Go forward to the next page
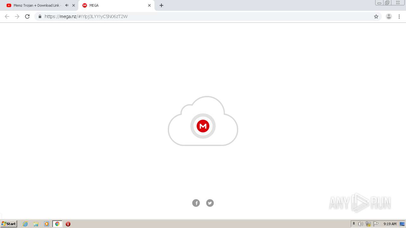The width and height of the screenshot is (406, 228). click(17, 16)
